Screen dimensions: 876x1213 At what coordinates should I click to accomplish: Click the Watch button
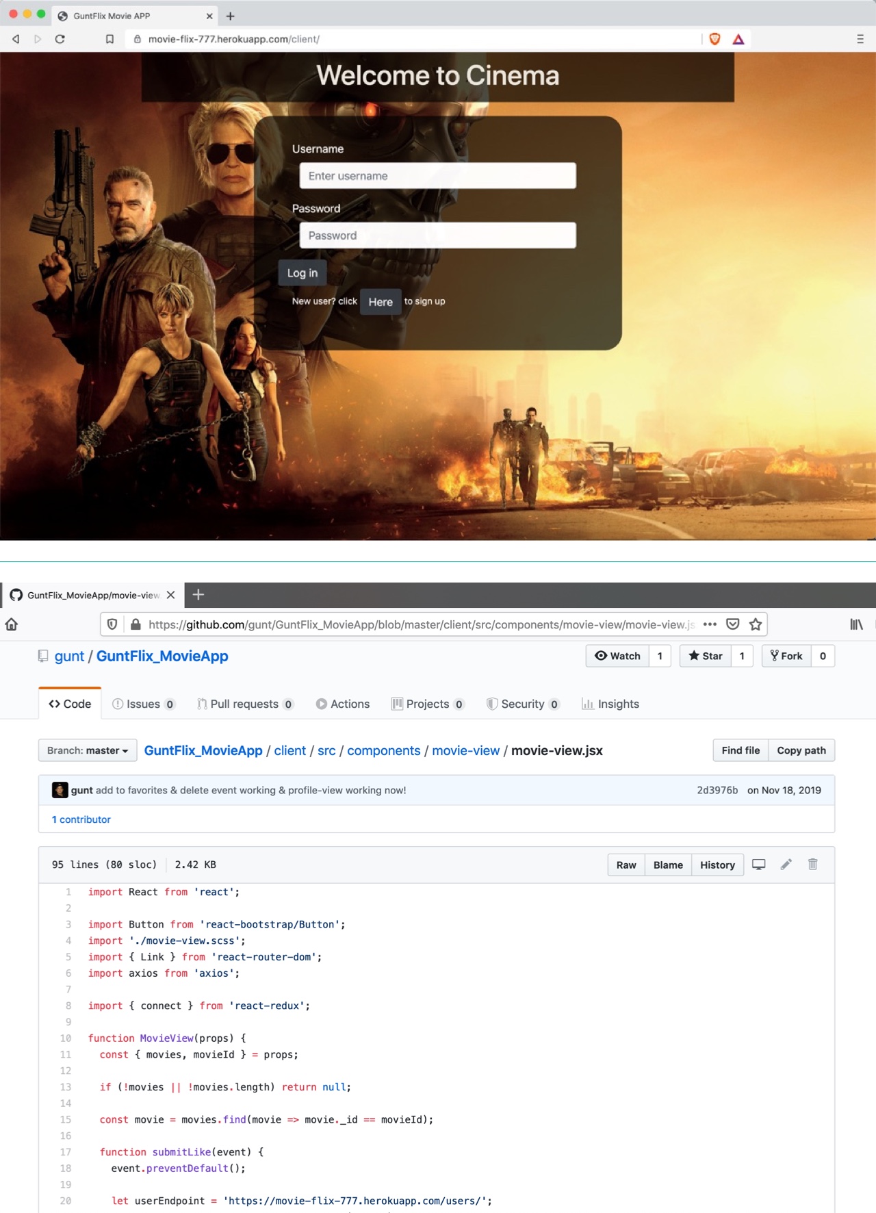coord(618,656)
